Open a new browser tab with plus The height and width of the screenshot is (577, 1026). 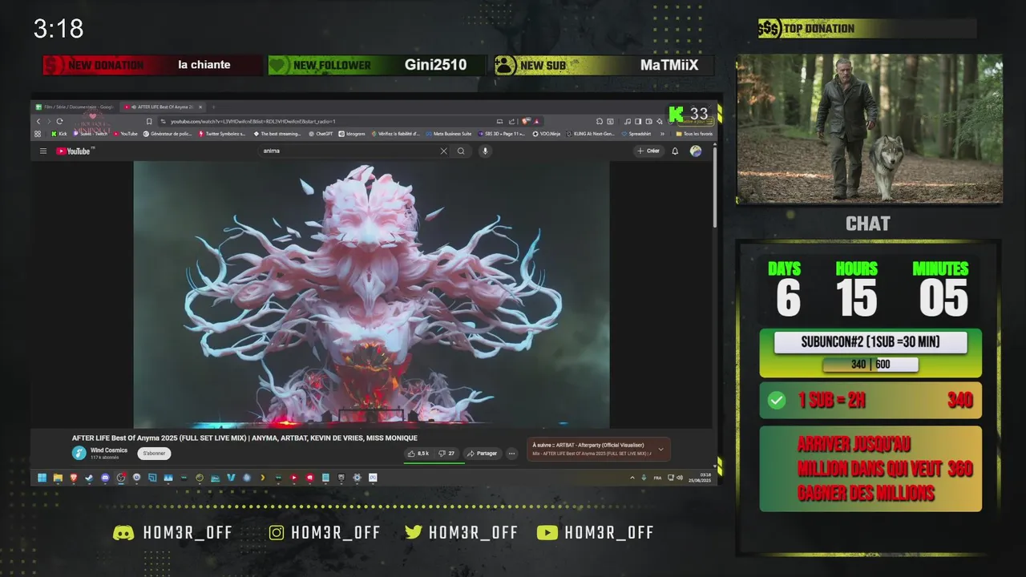coord(213,107)
